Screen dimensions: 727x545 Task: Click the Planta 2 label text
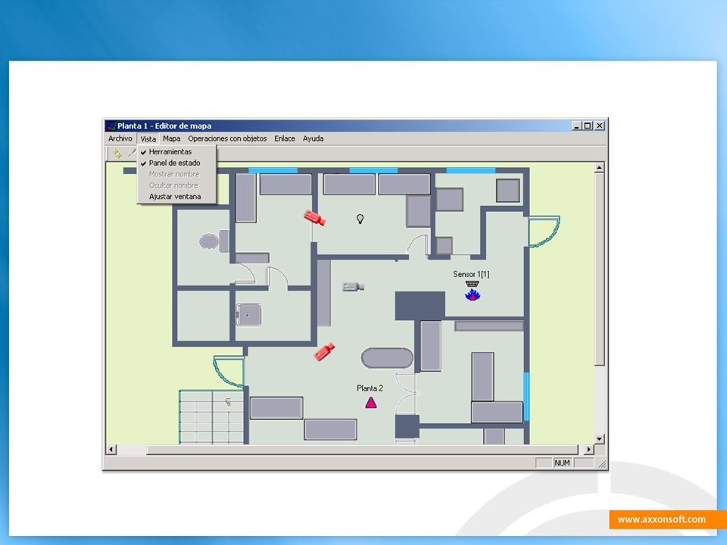pyautogui.click(x=370, y=388)
